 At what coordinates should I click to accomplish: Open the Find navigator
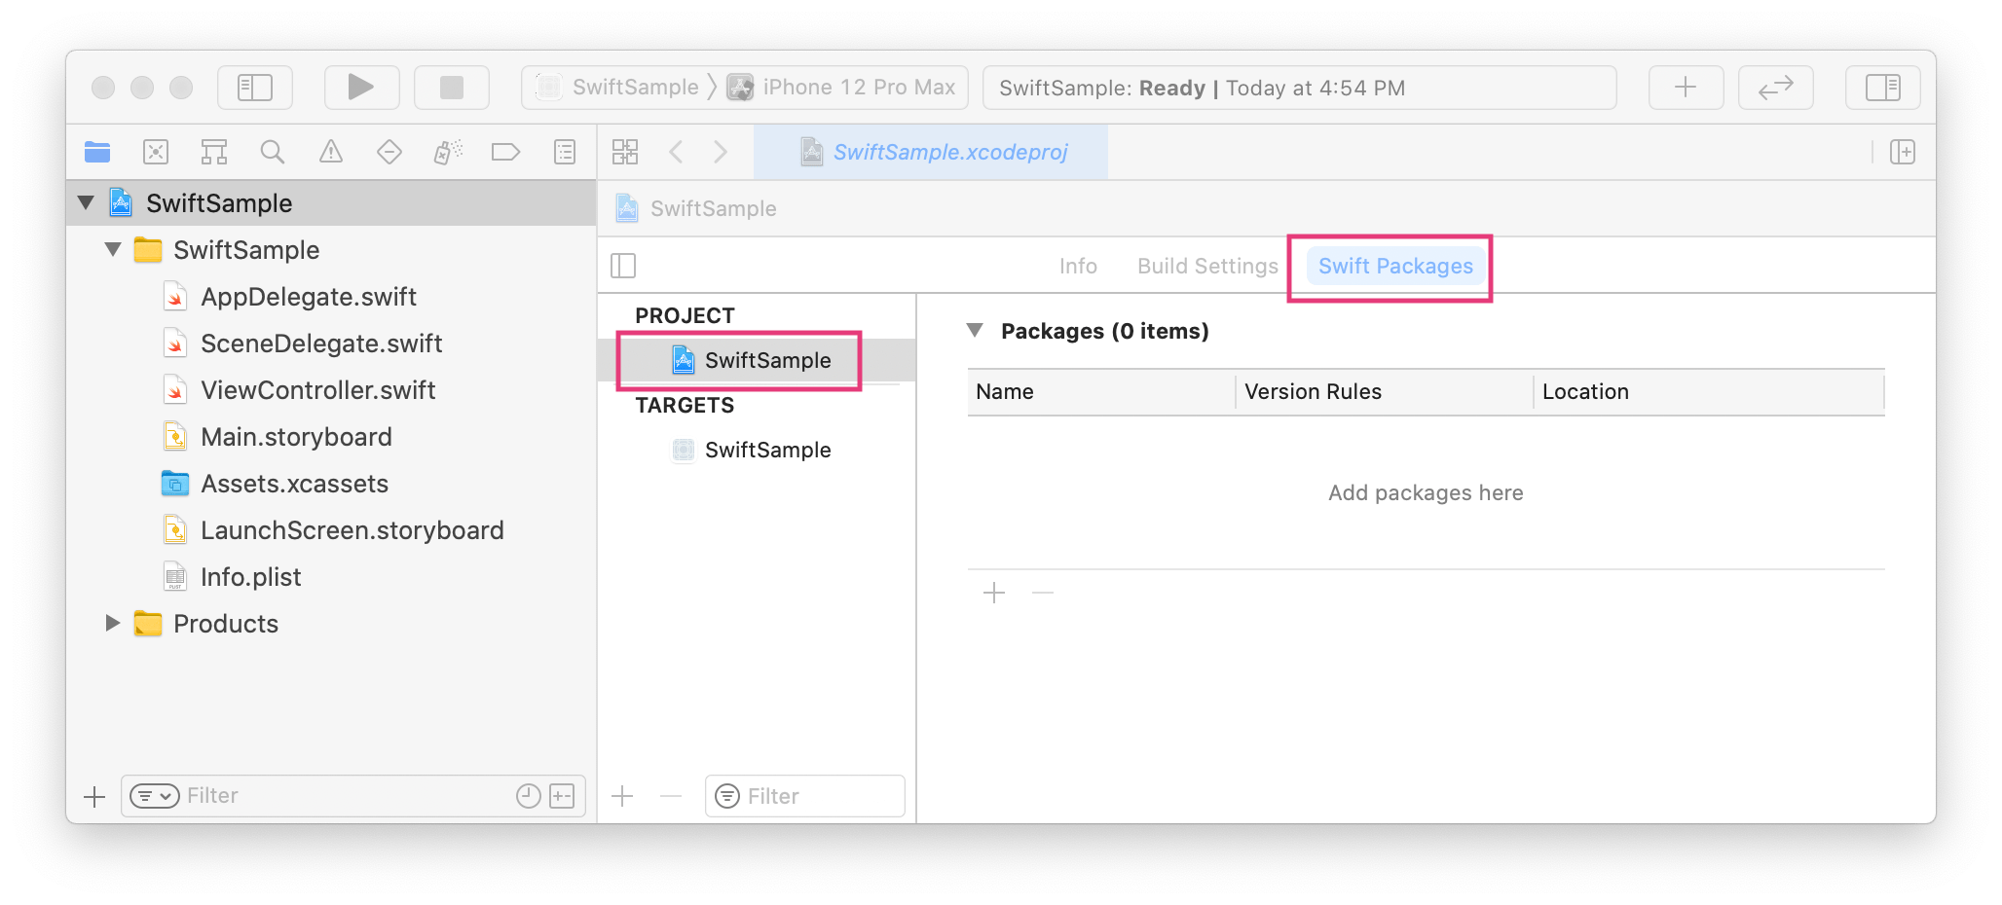pos(272,152)
